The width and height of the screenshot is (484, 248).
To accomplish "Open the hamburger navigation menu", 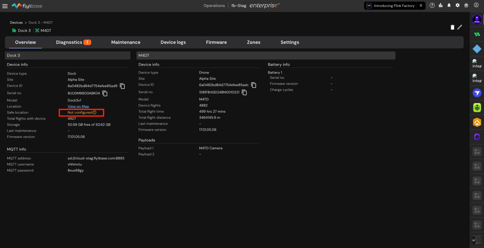I will [5, 6].
